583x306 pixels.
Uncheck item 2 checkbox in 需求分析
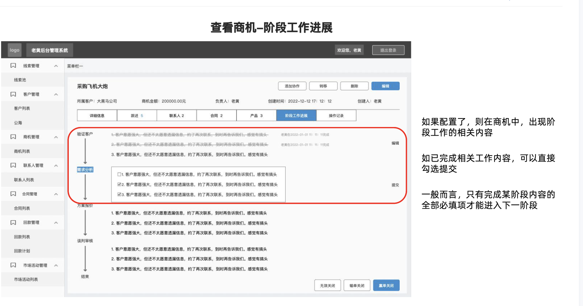point(119,184)
